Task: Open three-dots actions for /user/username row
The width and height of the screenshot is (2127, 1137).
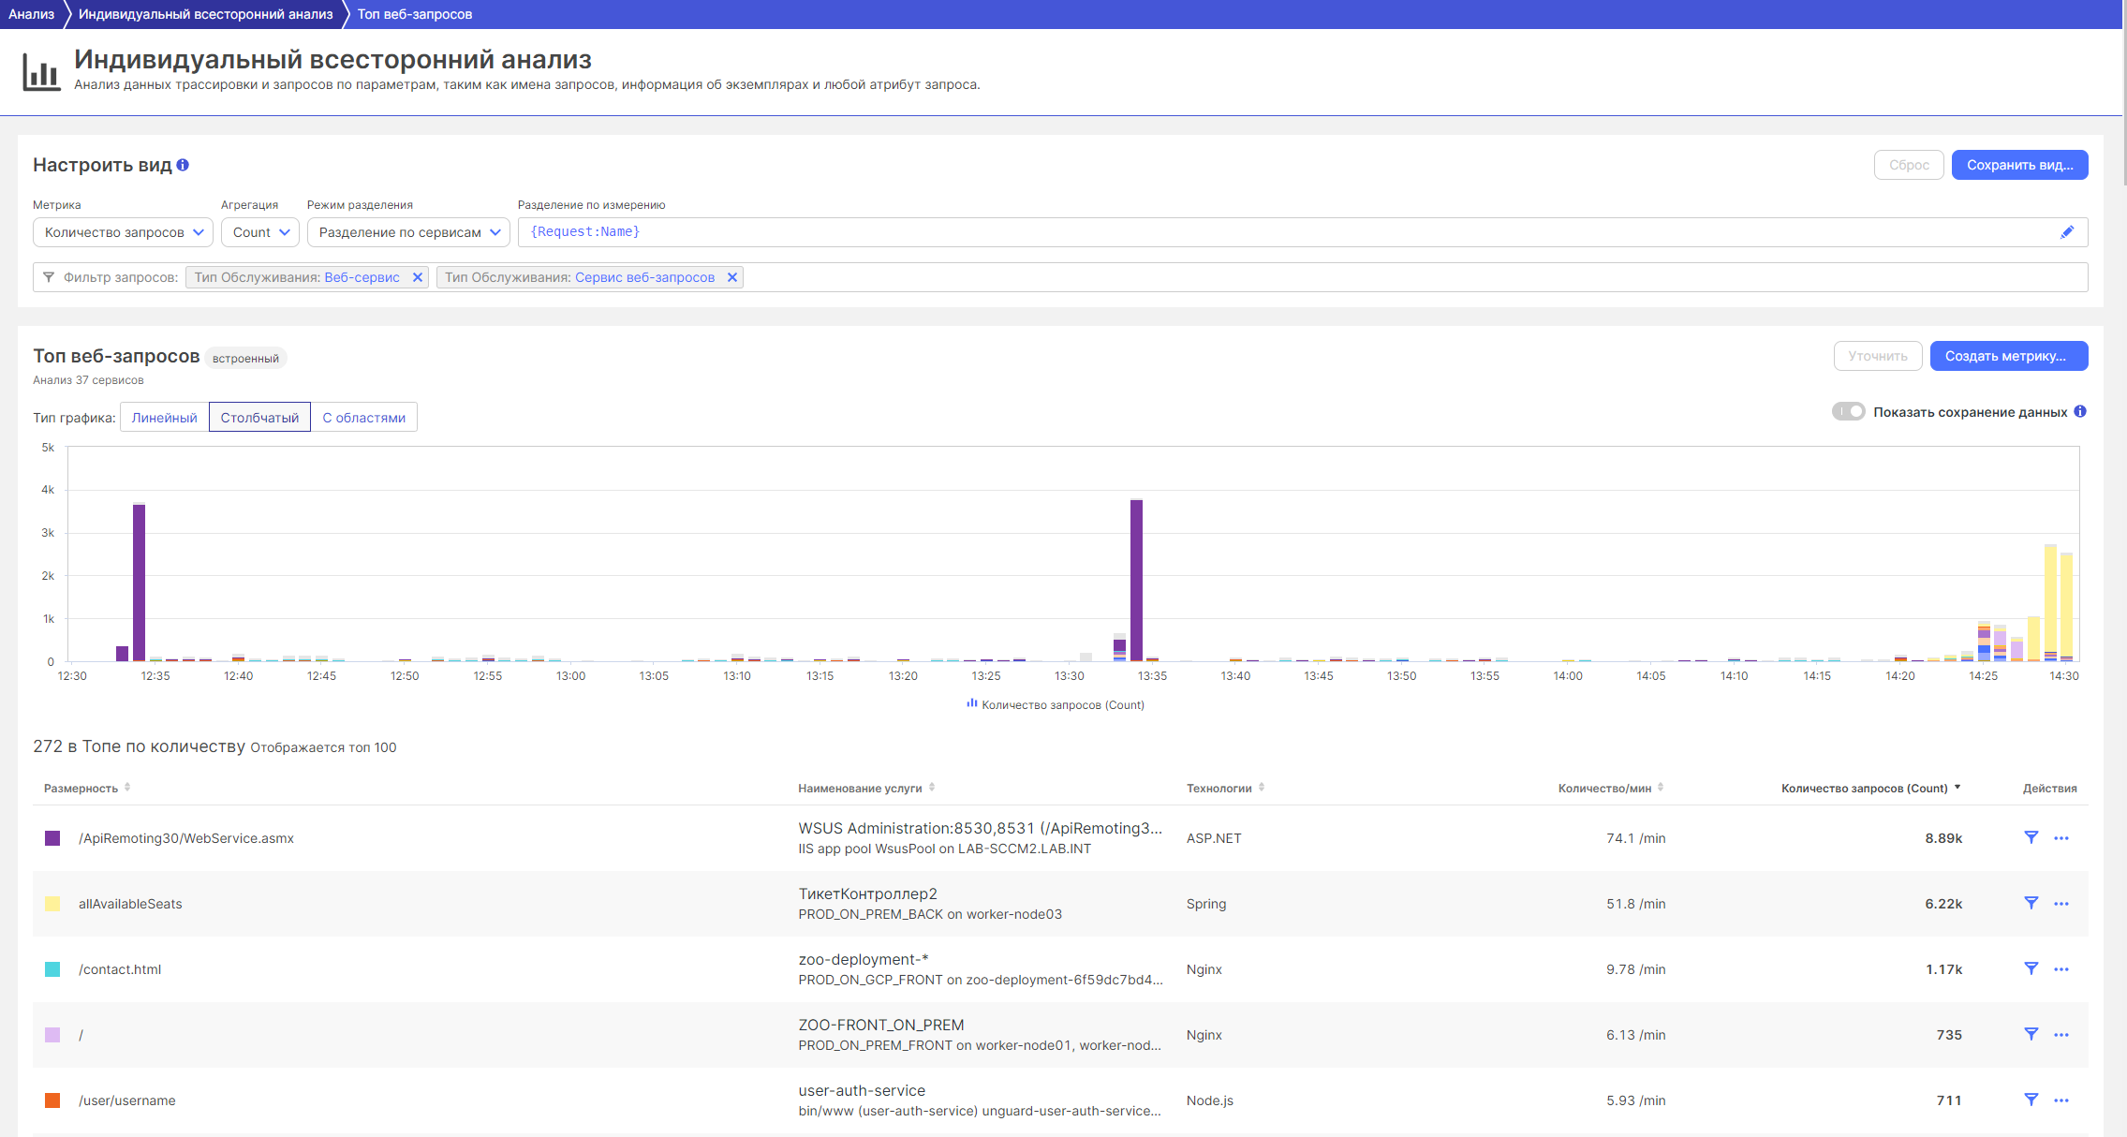Action: click(x=2061, y=1100)
